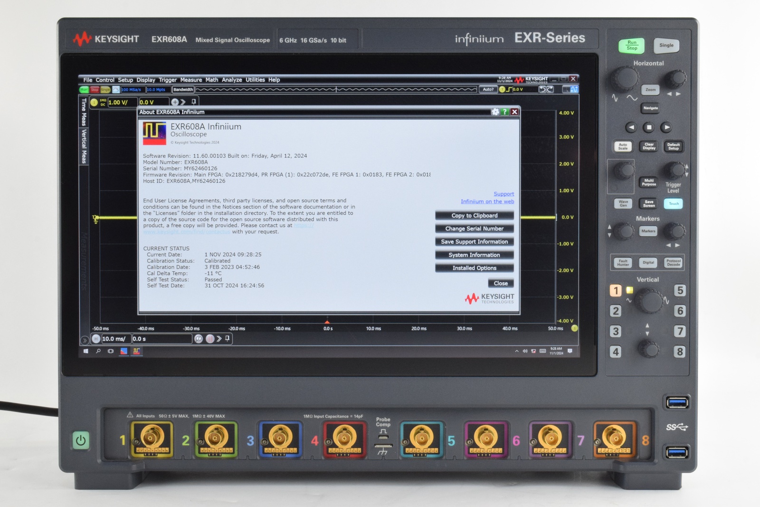This screenshot has height=507, width=760.
Task: Click the green on-screen Run button
Action: pos(84,89)
